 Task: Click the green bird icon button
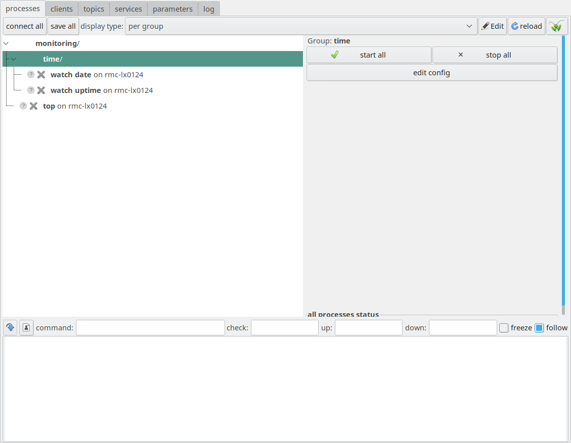point(557,26)
